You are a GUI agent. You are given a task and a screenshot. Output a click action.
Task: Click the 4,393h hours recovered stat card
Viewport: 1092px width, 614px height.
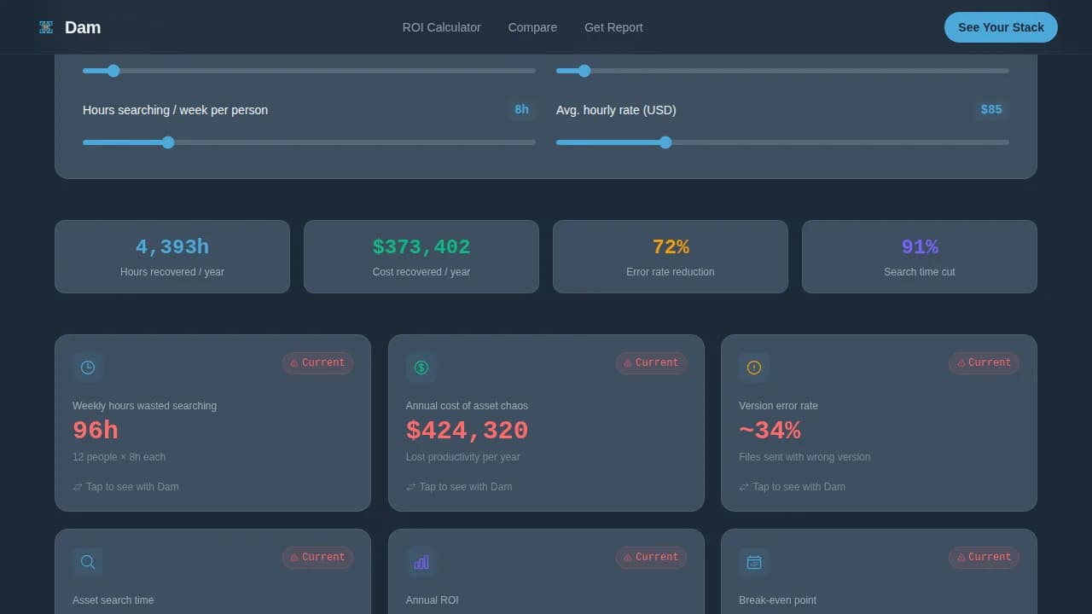click(172, 257)
